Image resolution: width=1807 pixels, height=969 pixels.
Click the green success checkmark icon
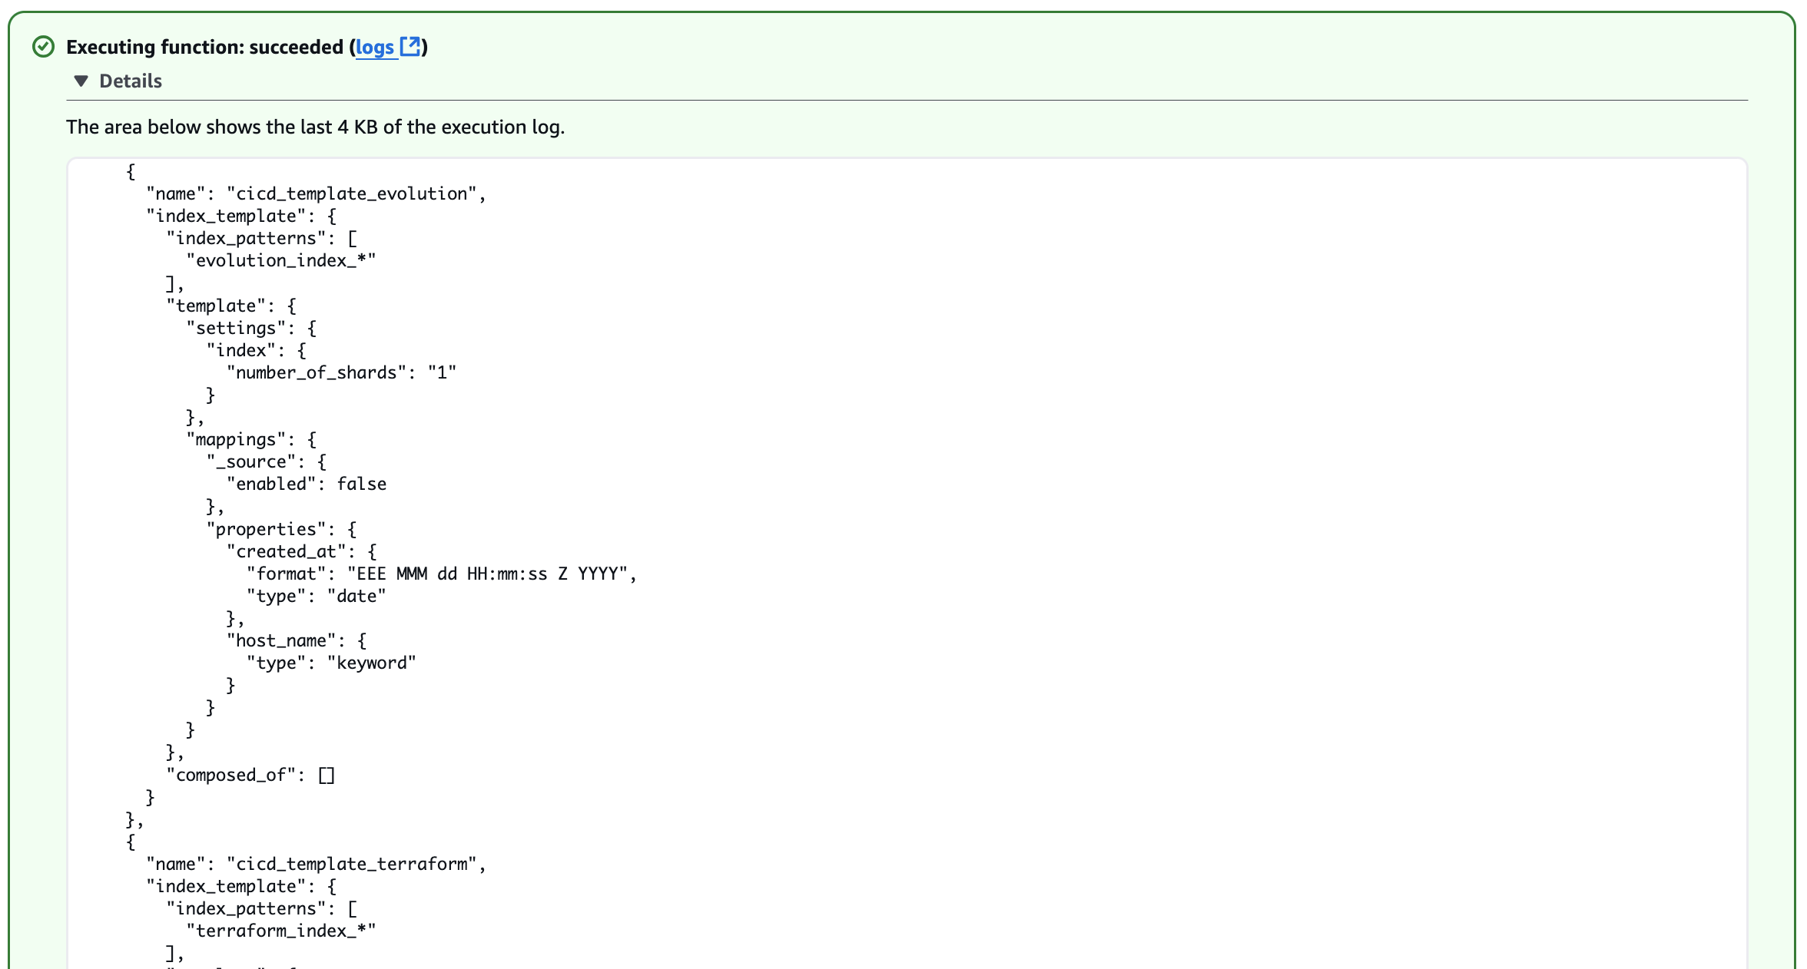pos(44,47)
